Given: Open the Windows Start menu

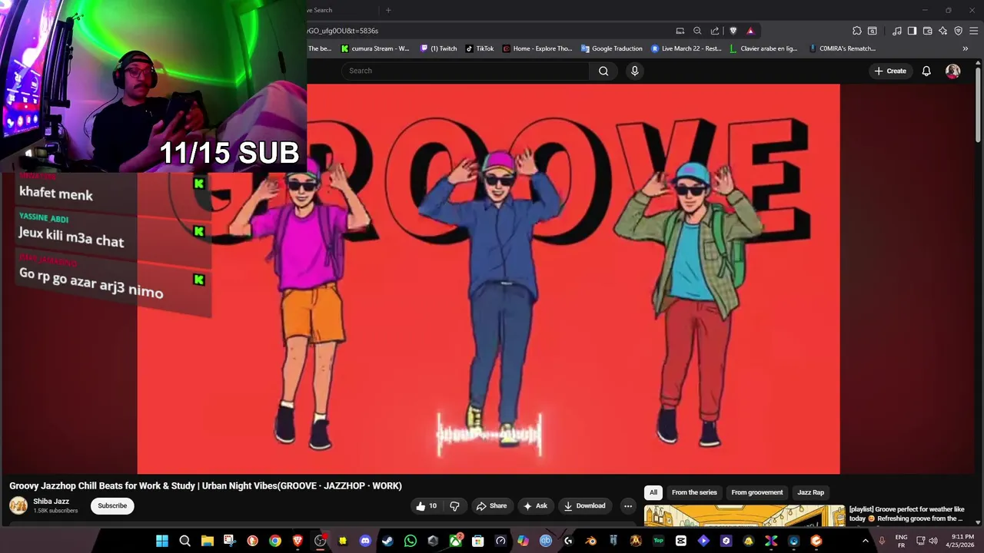Looking at the screenshot, I should tap(162, 541).
